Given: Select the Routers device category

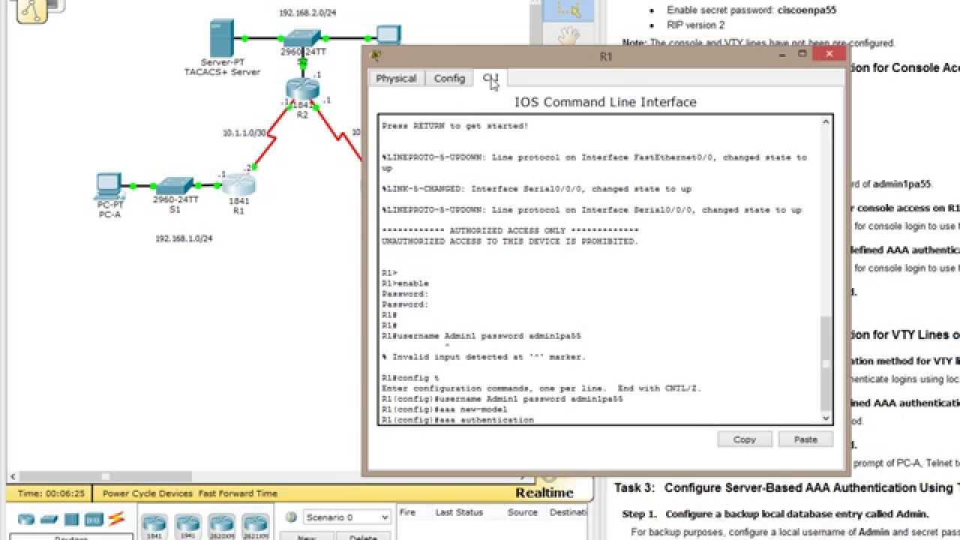Looking at the screenshot, I should click(x=26, y=519).
